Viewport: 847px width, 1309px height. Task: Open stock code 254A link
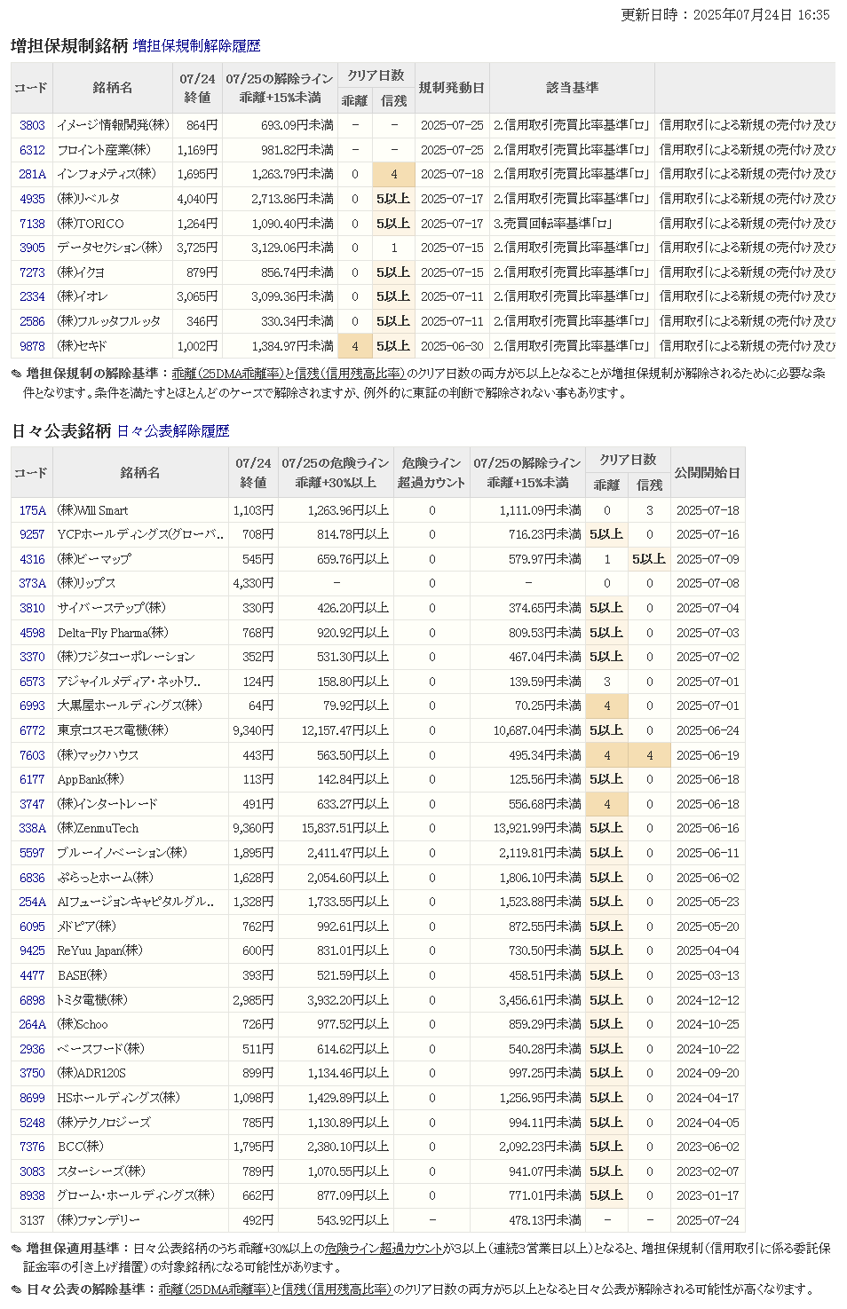click(32, 902)
